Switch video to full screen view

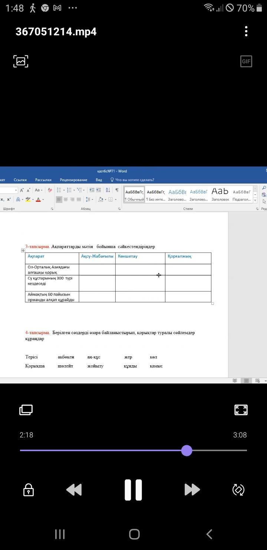pos(241,410)
